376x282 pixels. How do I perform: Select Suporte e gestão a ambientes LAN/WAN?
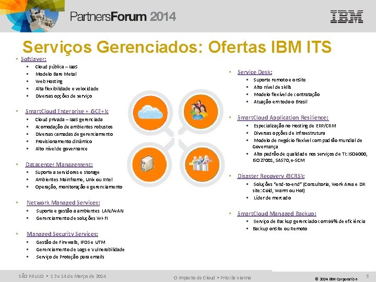(x=80, y=211)
